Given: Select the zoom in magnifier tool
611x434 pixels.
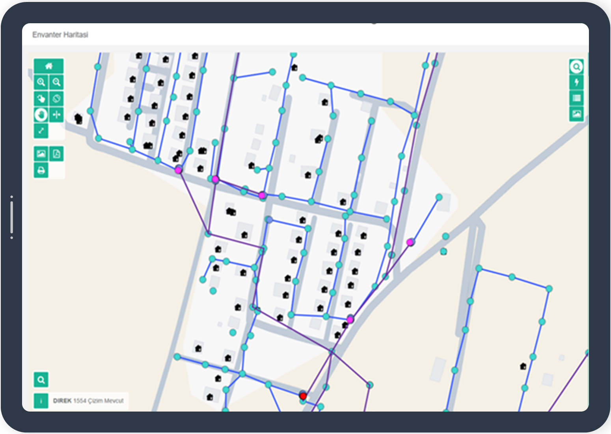Looking at the screenshot, I should (x=41, y=82).
